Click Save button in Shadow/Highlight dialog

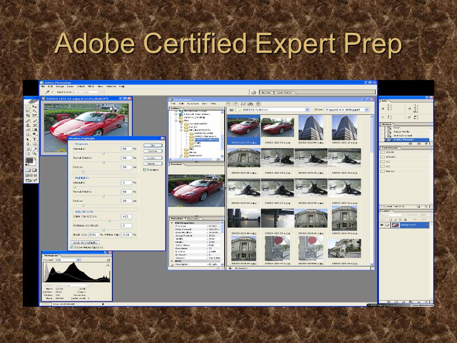153,163
